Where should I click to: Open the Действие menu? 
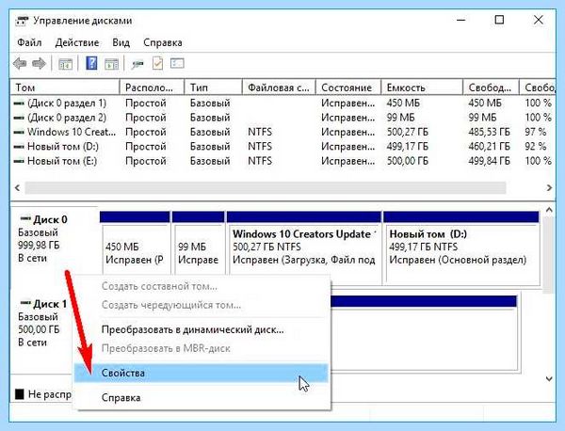pyautogui.click(x=77, y=42)
